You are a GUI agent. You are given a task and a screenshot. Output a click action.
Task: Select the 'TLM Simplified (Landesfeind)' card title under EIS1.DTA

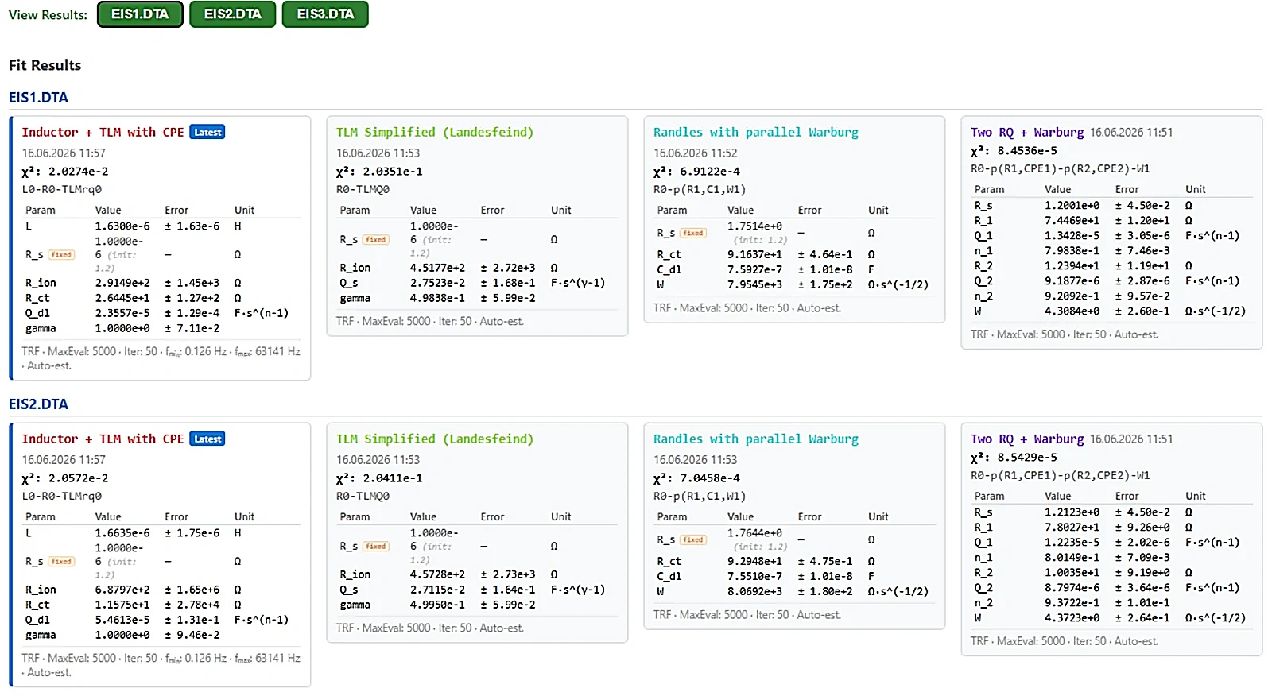click(x=435, y=132)
